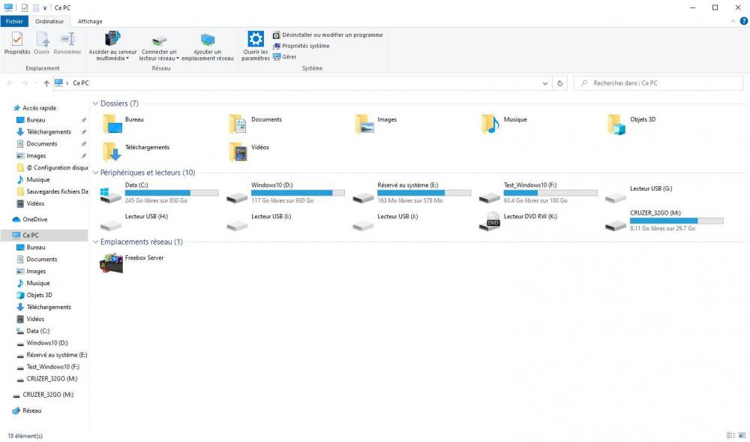Screen dimensions: 750x442
Task: Expand Accéder au serveur multimédia dropdown
Action: 127,59
